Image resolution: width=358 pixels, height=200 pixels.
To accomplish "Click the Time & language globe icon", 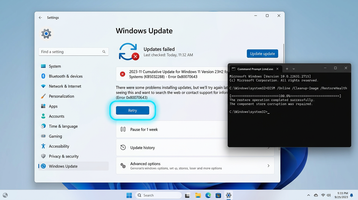I will click(x=43, y=126).
